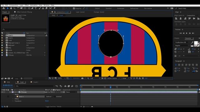Select the Pan Behind anchor point tool
Viewport: 200px width, 112px height.
click(25, 8)
